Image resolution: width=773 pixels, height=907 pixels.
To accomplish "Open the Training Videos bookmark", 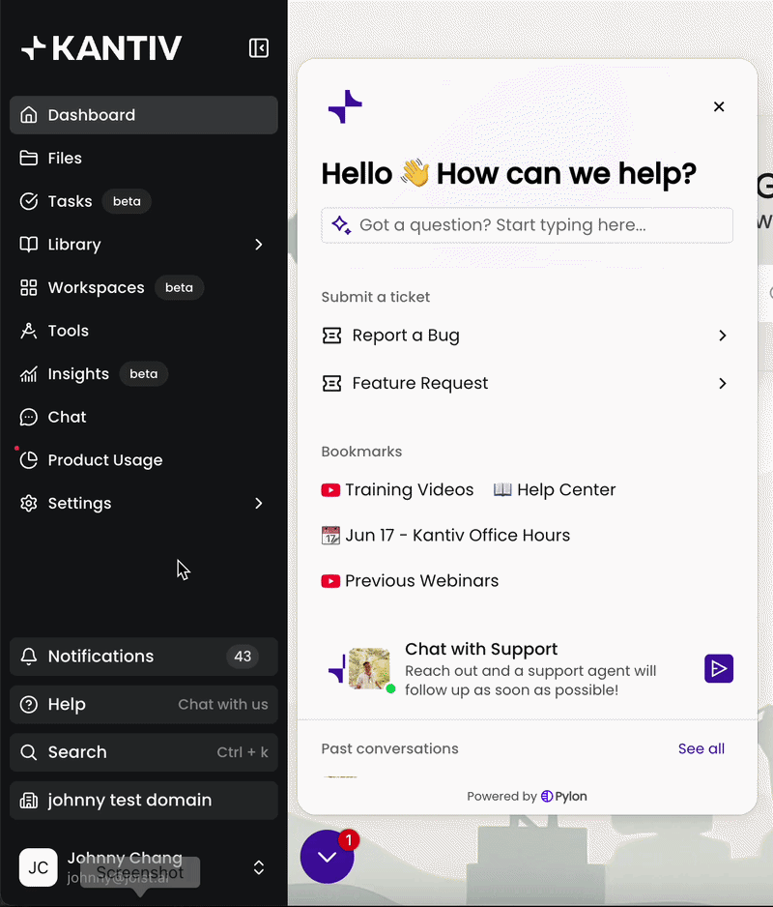I will [398, 490].
